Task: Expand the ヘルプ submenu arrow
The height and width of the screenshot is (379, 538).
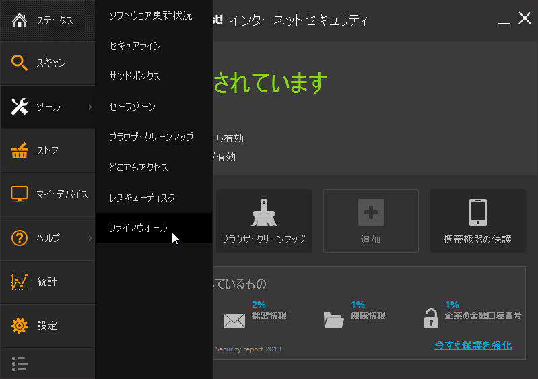Action: coord(90,238)
